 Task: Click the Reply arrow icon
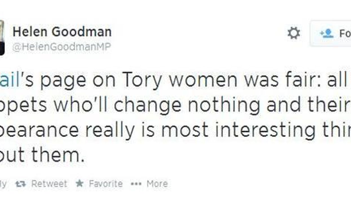point(2,183)
